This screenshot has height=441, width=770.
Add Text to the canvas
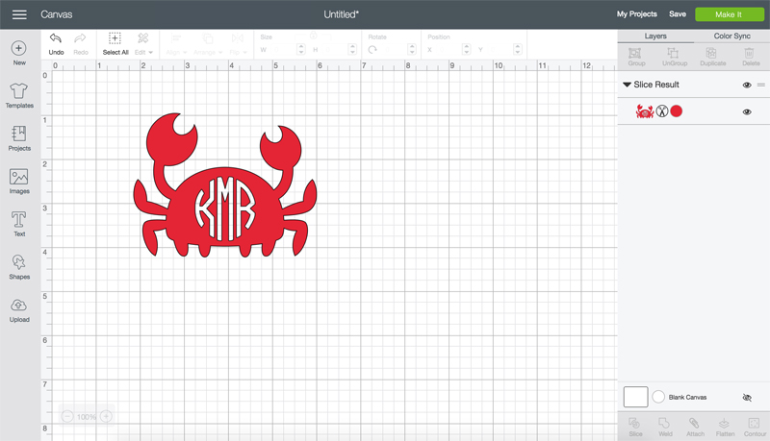pyautogui.click(x=19, y=224)
